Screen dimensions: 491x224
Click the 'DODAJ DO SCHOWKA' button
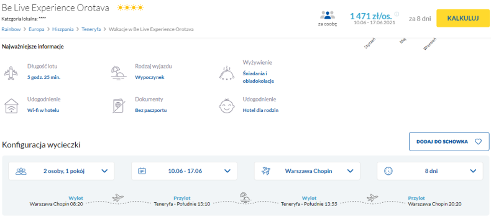coord(449,142)
